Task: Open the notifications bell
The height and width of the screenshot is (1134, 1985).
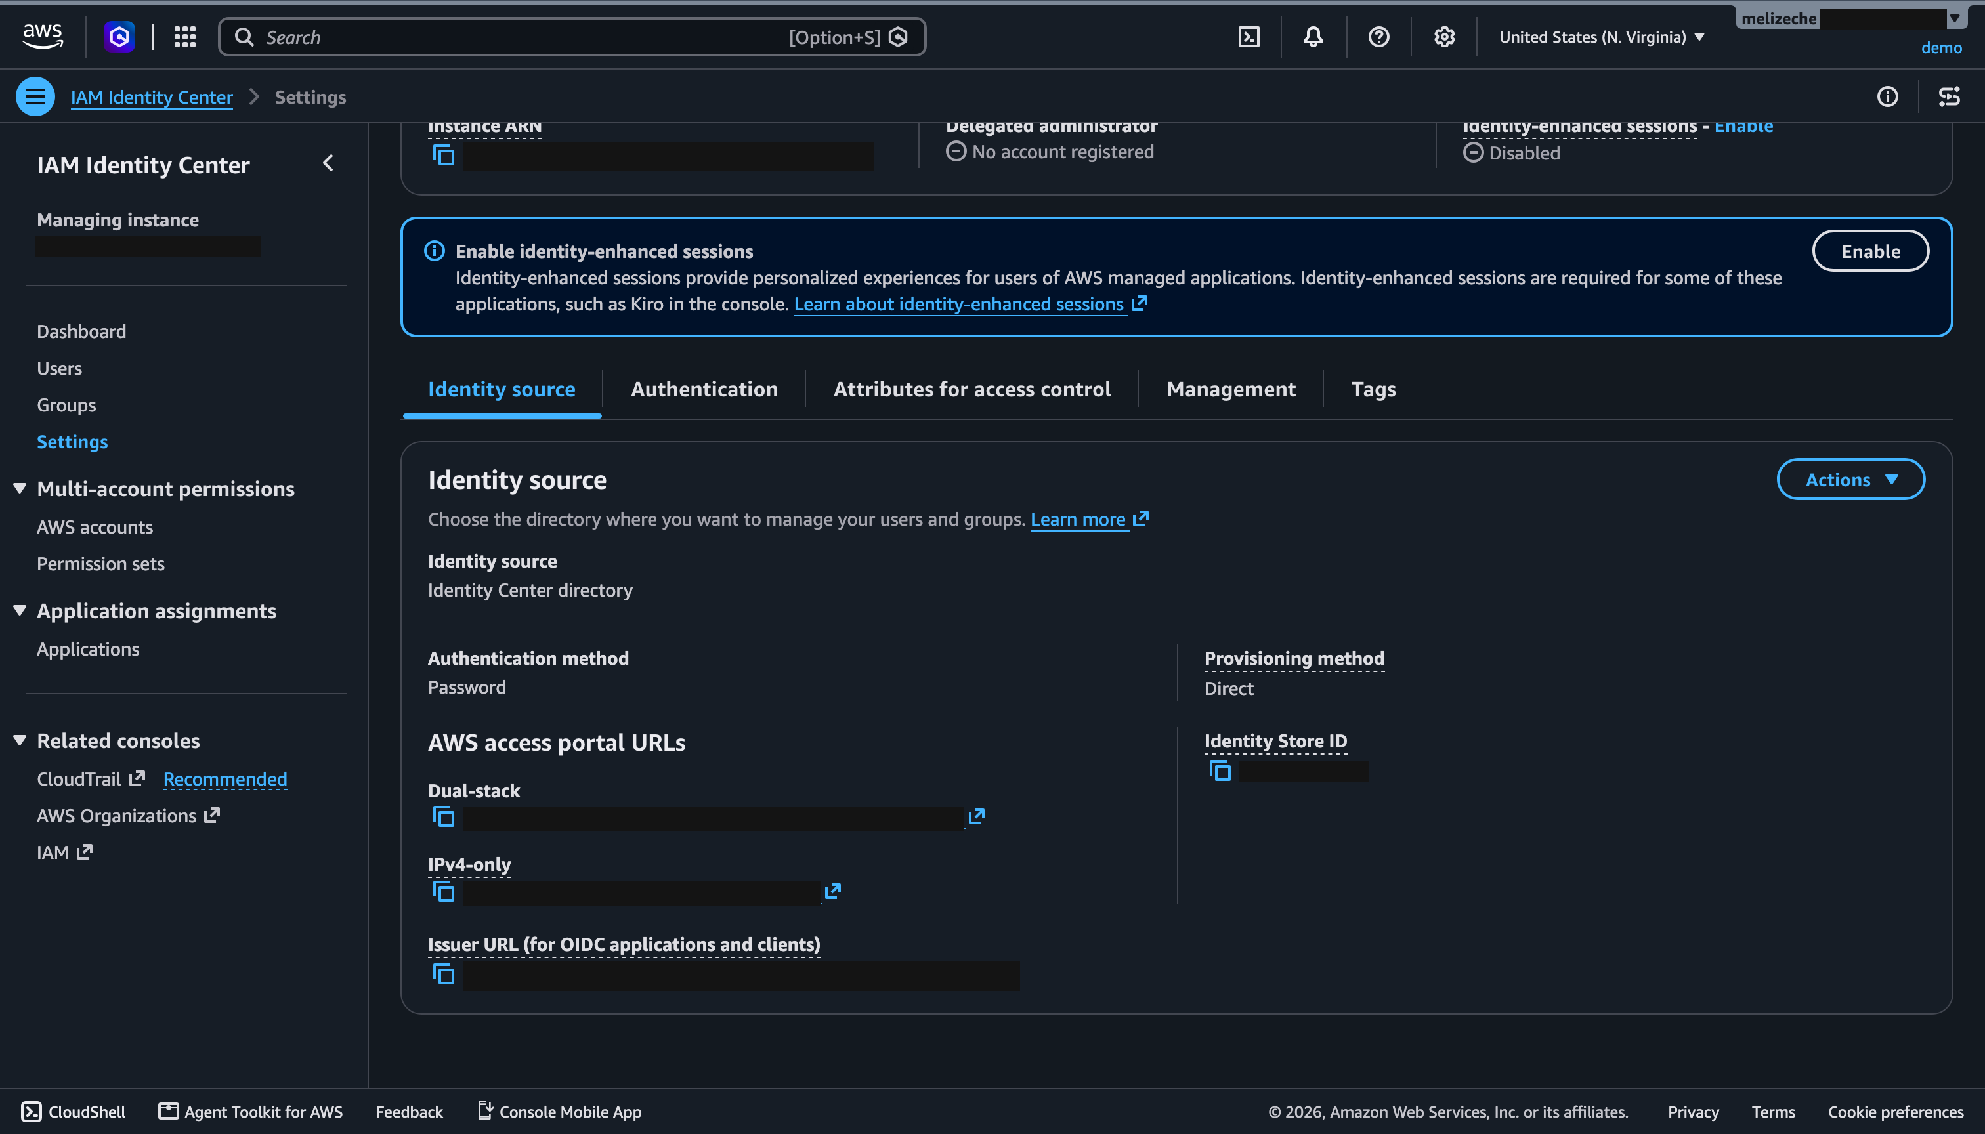Action: click(1313, 37)
